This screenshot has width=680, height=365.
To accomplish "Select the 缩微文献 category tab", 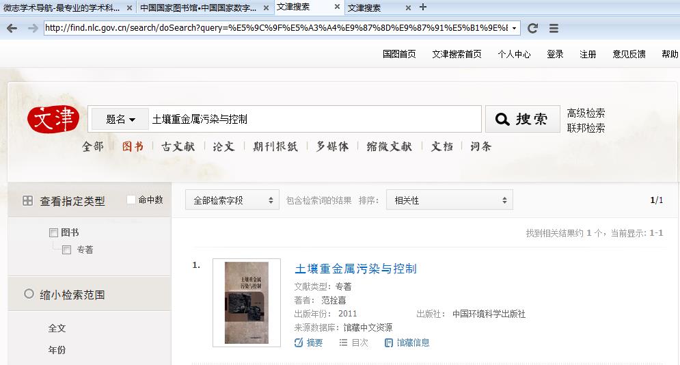I will coord(390,146).
